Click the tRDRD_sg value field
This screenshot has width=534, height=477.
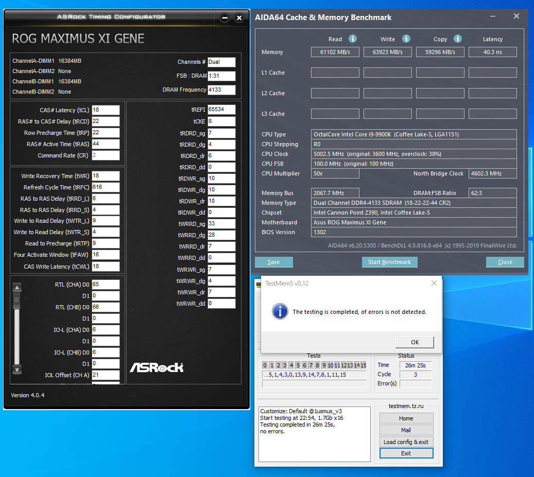(x=222, y=133)
